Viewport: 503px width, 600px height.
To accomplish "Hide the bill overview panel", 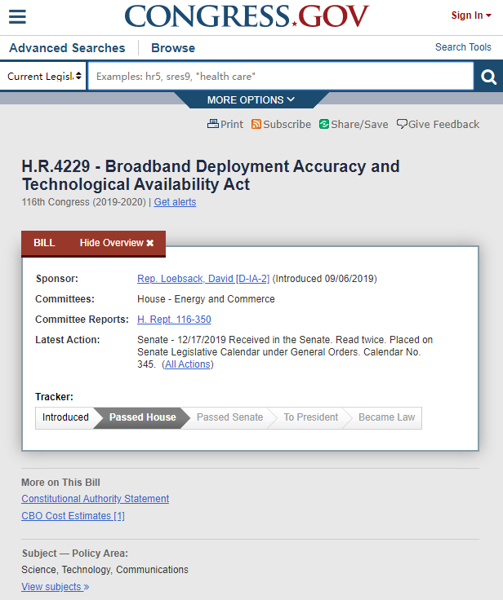I will 117,243.
